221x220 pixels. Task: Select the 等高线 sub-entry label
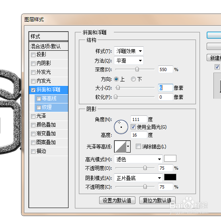coord(49,99)
